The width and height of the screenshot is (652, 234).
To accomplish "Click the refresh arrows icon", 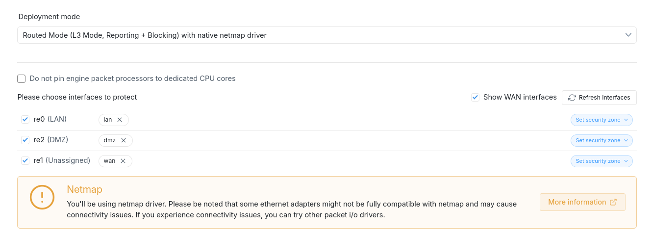I will [572, 98].
